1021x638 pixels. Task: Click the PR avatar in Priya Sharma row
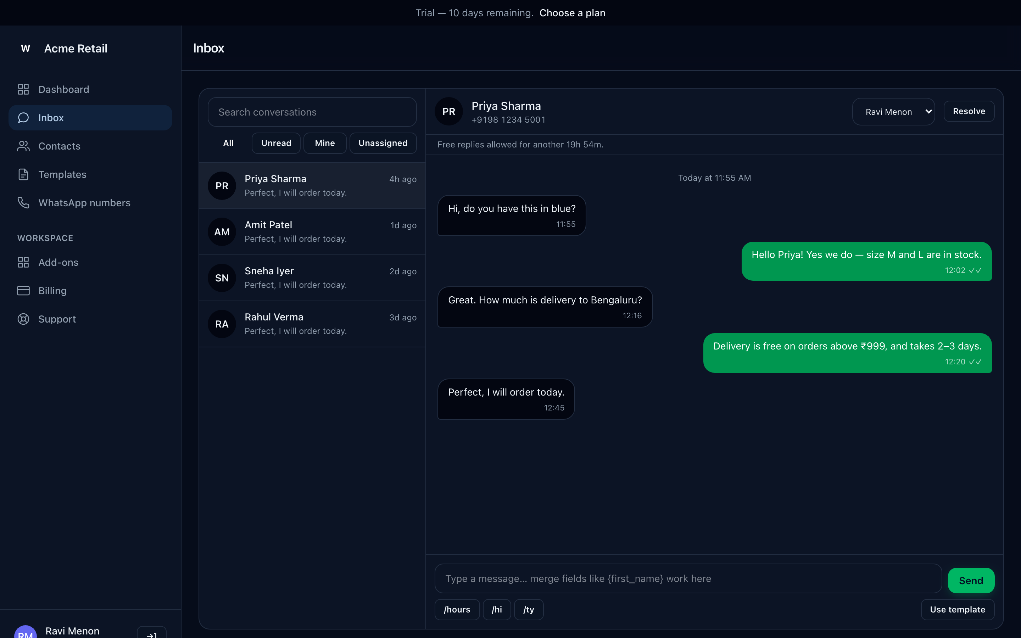[222, 186]
